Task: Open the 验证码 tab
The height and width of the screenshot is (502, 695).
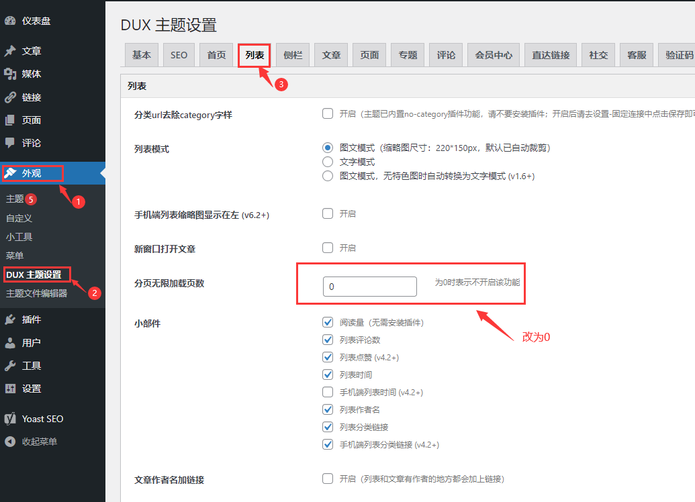Action: pos(677,55)
